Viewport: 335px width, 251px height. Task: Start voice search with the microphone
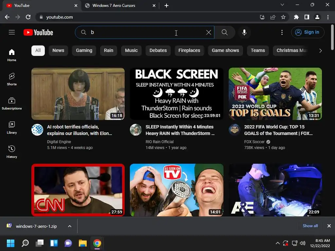click(x=244, y=32)
